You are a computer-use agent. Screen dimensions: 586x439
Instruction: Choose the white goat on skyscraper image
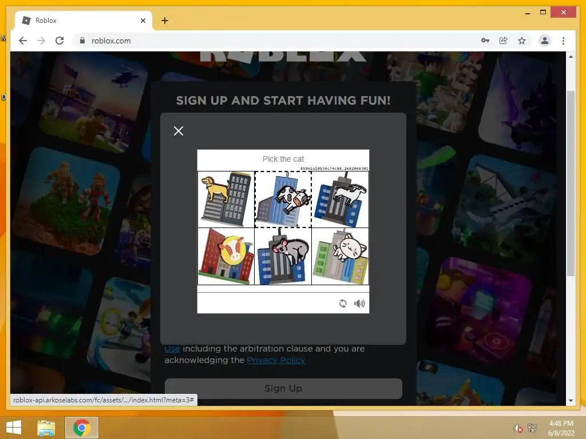(x=340, y=199)
